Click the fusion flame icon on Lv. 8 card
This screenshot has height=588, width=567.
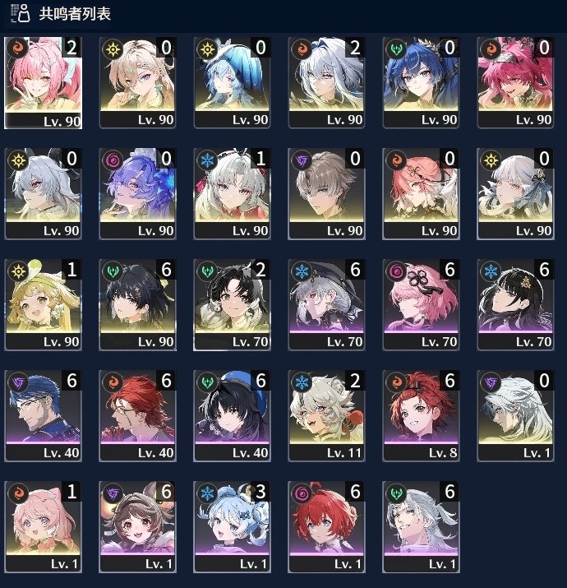click(x=396, y=382)
